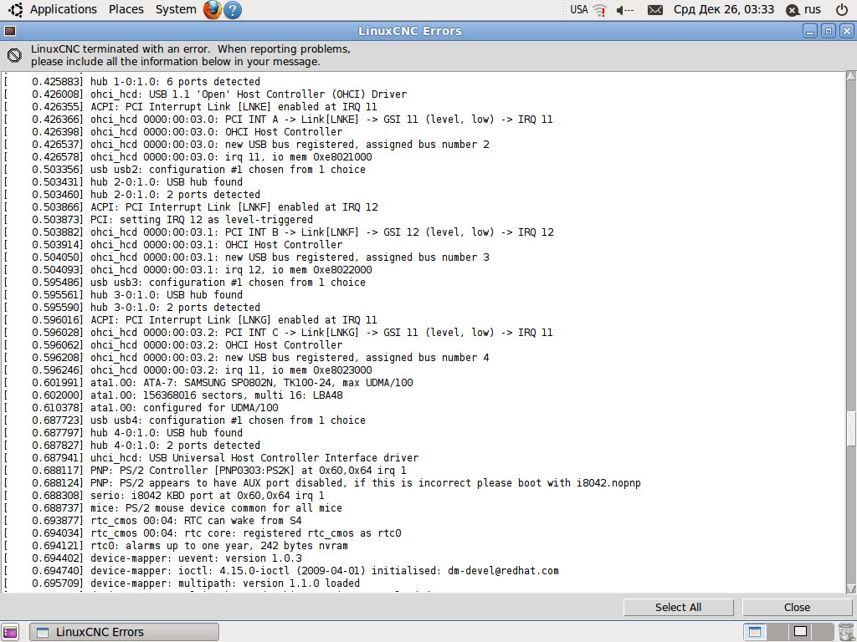Click the Show Desktop icon in bottom panel
Image resolution: width=857 pixels, height=642 pixels.
coord(10,632)
